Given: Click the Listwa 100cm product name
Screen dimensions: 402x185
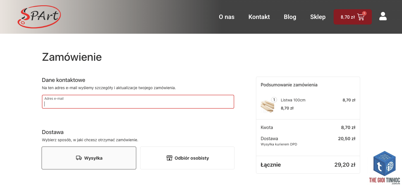Looking at the screenshot, I should click(x=293, y=100).
